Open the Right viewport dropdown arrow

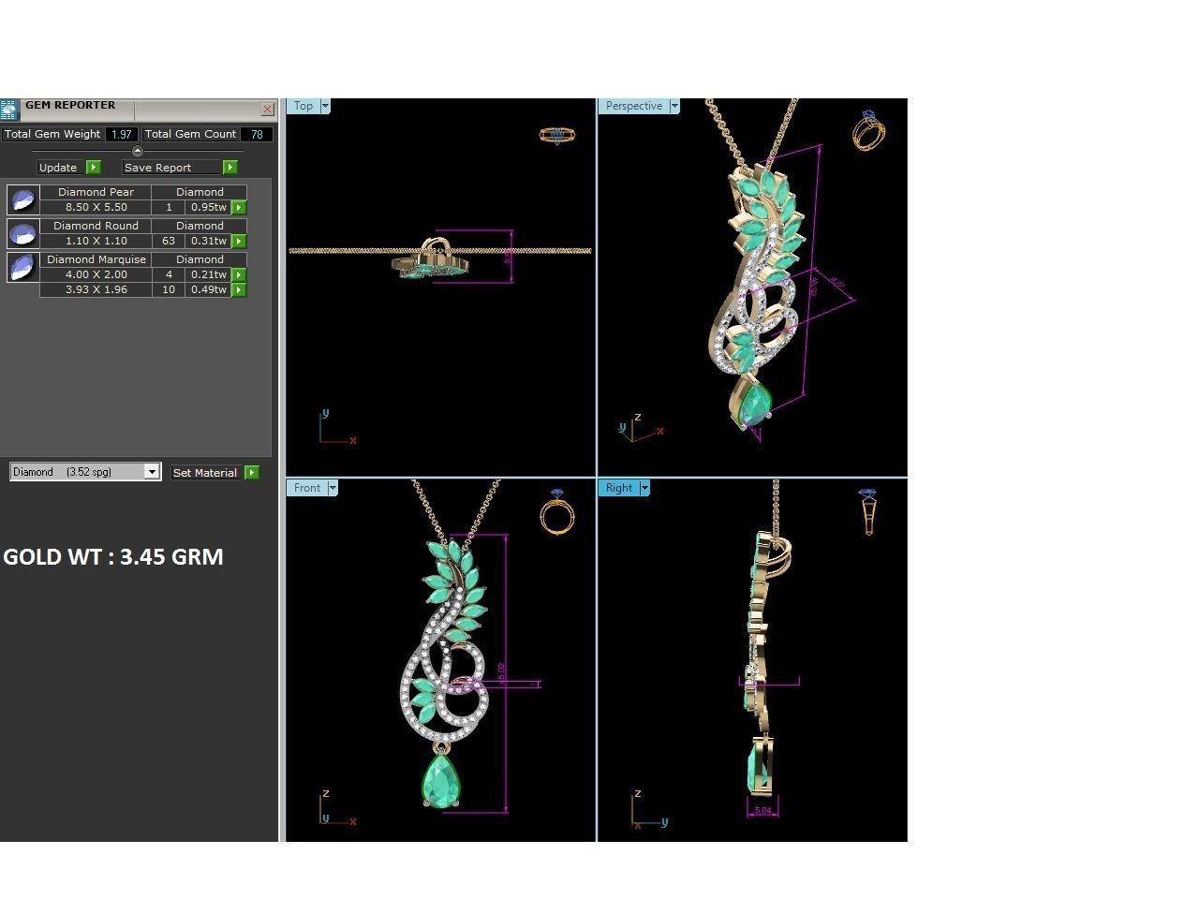coord(644,488)
